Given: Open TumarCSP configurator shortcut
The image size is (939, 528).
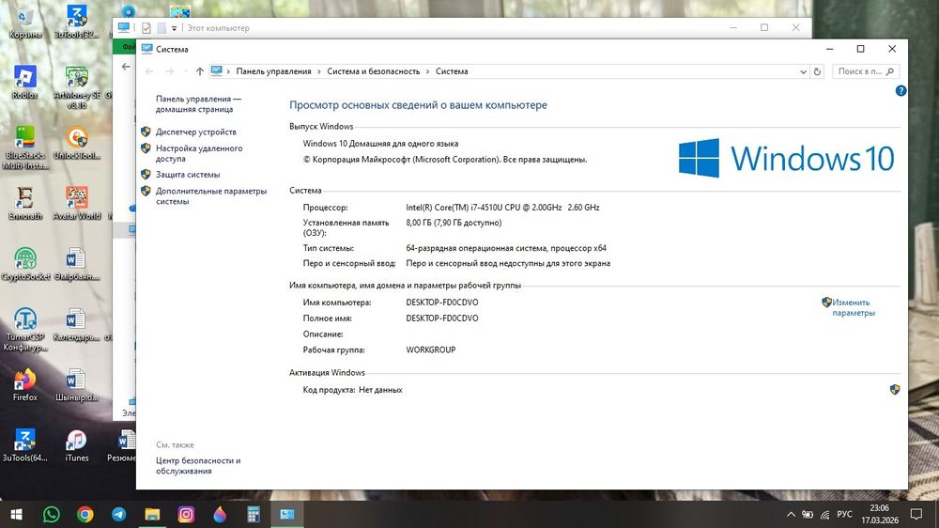Looking at the screenshot, I should [25, 329].
